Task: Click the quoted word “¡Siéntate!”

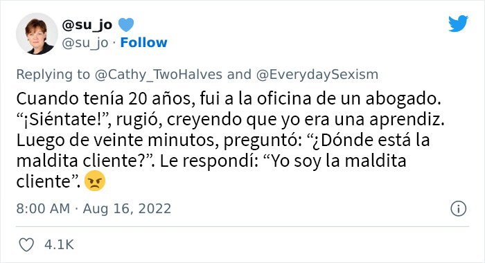Action: [64, 120]
